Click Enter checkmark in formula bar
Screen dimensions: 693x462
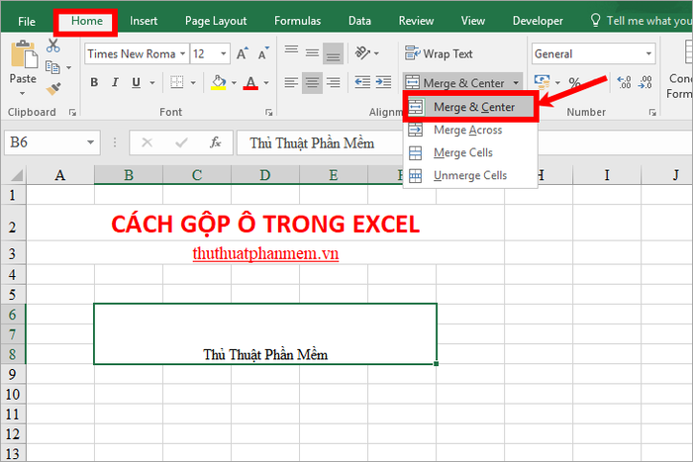[x=181, y=142]
